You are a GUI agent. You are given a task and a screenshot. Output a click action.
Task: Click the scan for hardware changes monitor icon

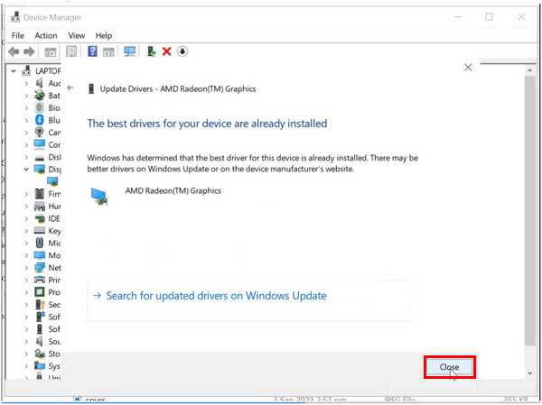click(129, 51)
